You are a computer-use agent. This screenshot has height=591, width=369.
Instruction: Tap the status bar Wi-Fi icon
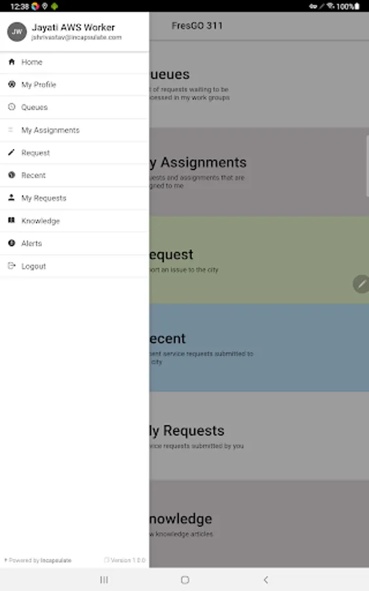330,6
